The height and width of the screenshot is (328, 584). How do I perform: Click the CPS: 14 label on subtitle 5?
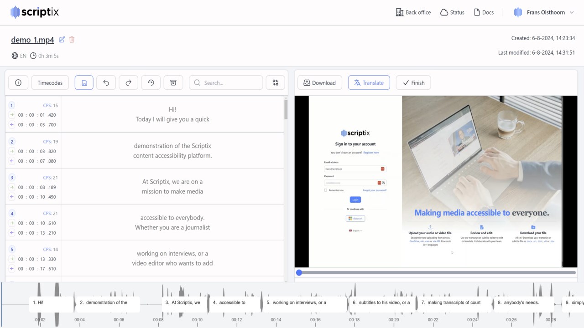pos(50,250)
